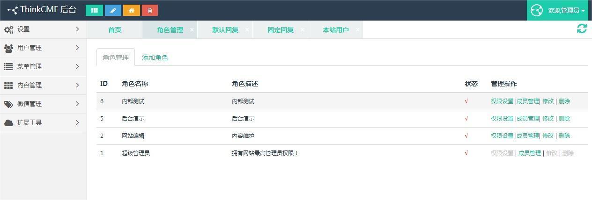Open the 菜单管理 sidebar item
Screen dimensions: 592x200
point(43,66)
